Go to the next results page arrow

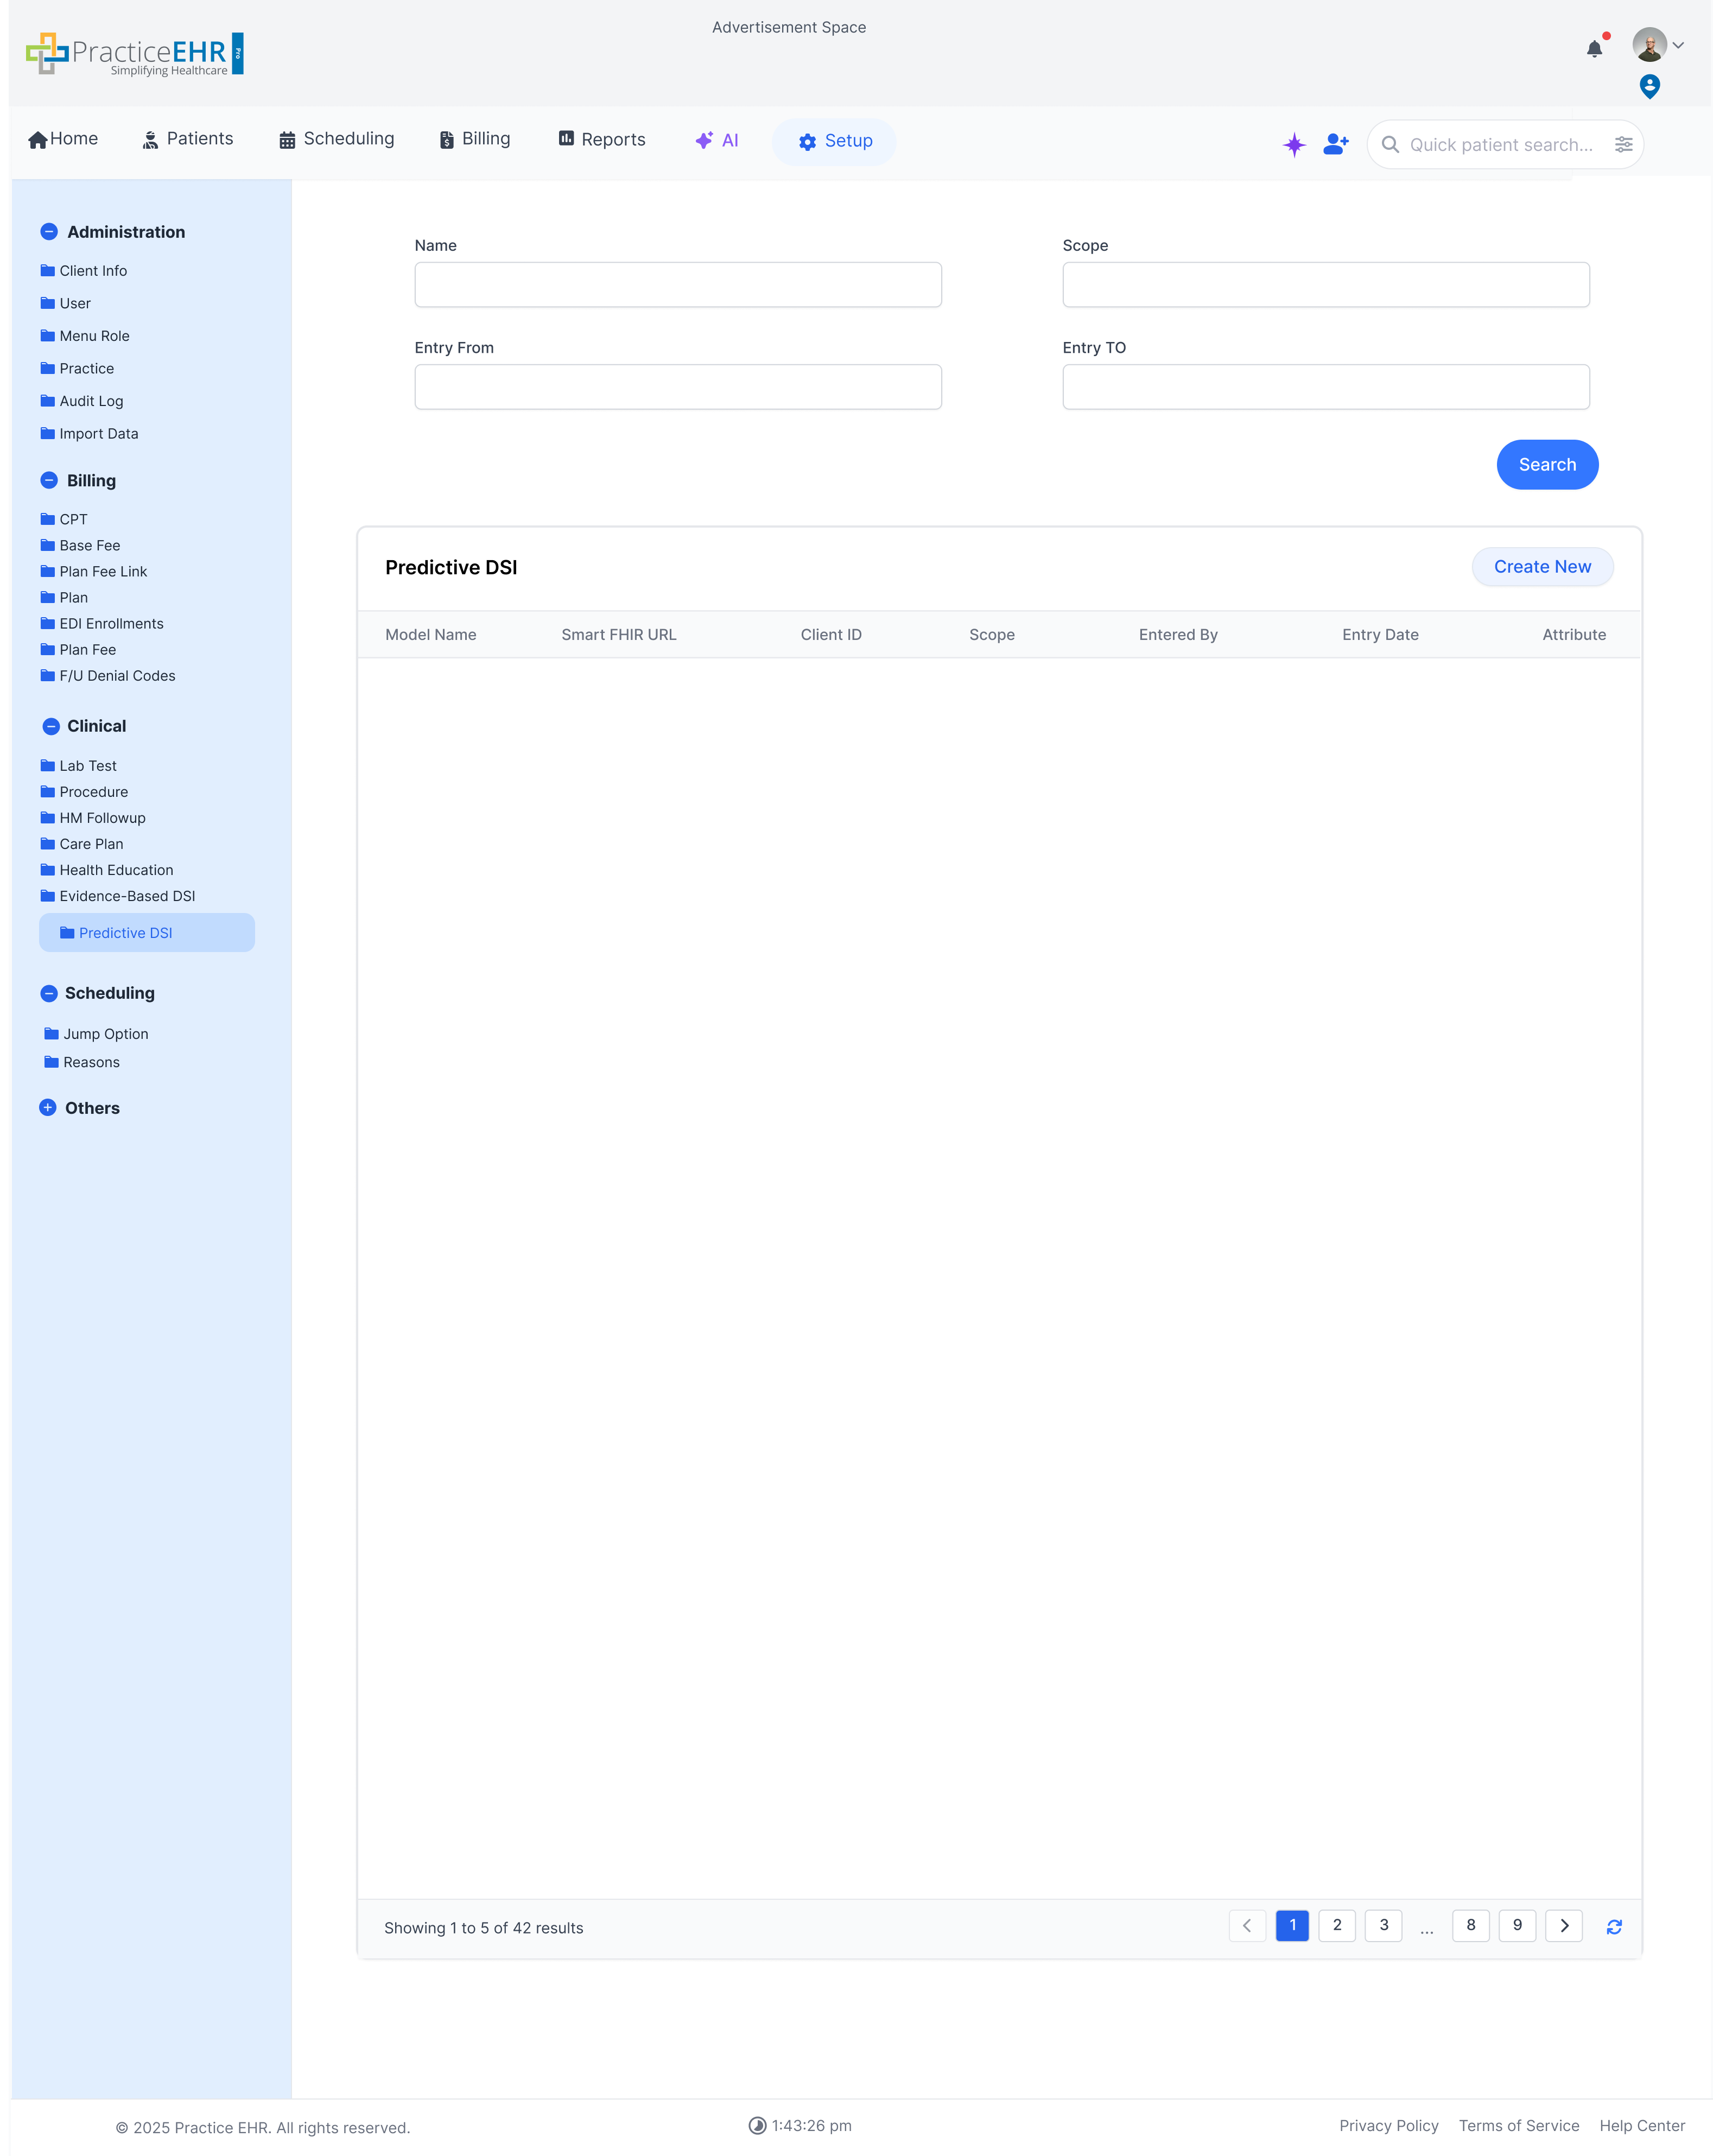[1564, 1925]
